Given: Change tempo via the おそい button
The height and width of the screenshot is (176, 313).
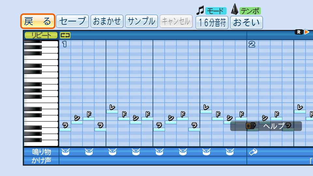Looking at the screenshot, I should 246,22.
